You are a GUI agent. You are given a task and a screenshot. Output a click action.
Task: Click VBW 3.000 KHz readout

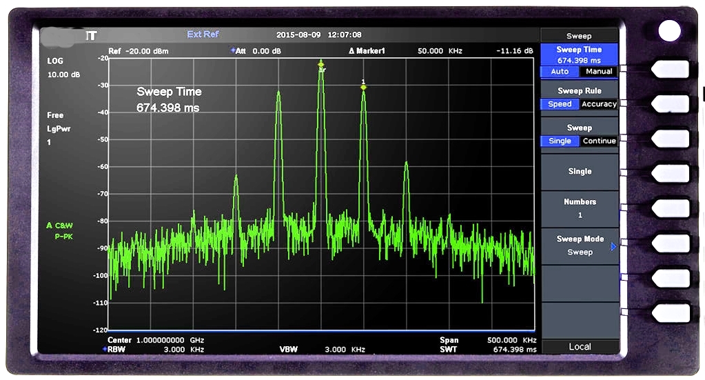coord(322,350)
